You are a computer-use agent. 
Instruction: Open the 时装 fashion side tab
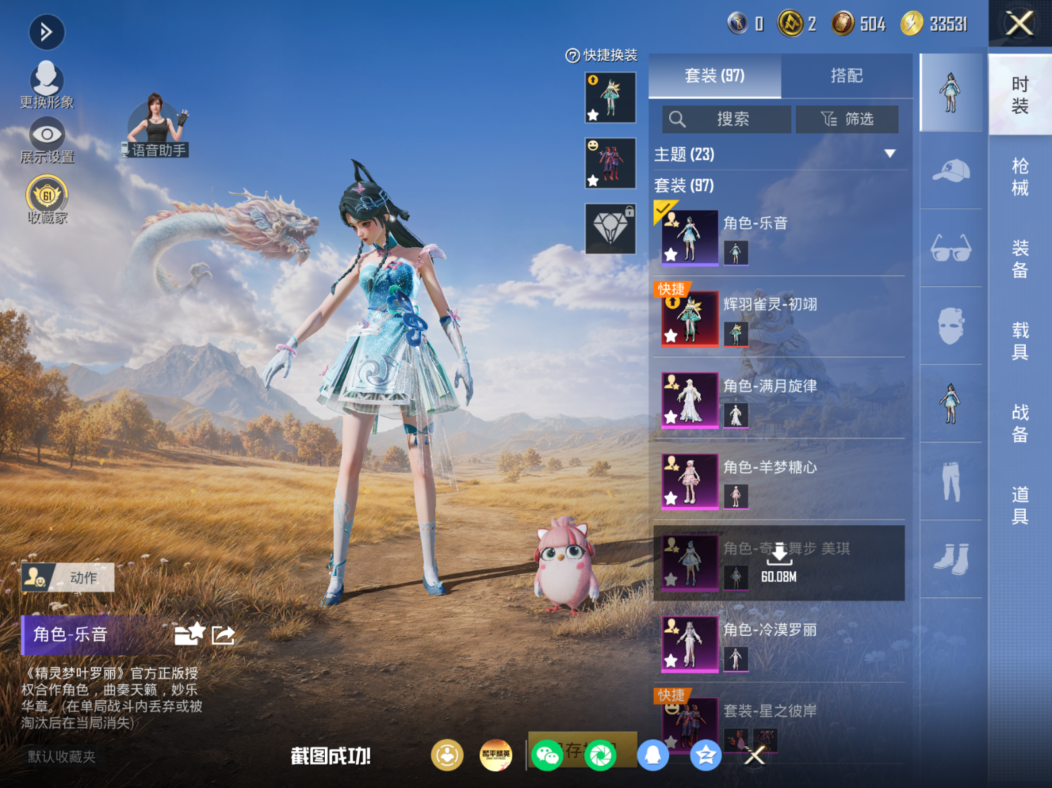(x=1020, y=95)
